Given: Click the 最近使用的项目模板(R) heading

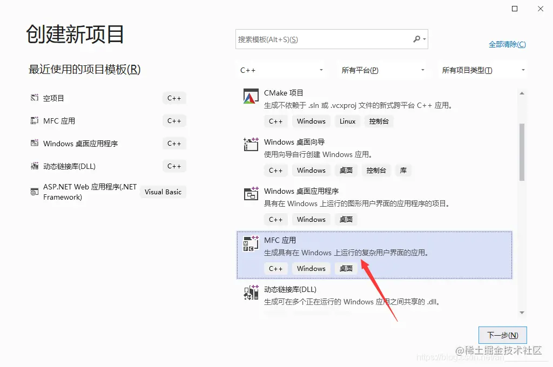Looking at the screenshot, I should (x=84, y=69).
